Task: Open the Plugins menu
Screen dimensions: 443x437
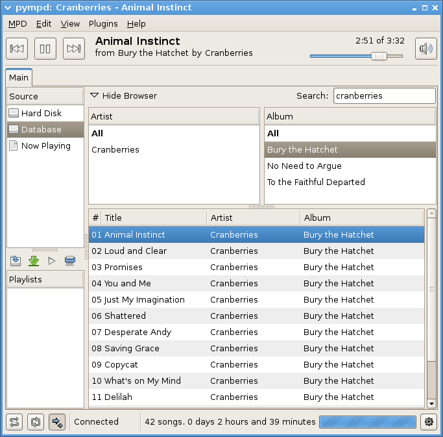Action: (103, 24)
